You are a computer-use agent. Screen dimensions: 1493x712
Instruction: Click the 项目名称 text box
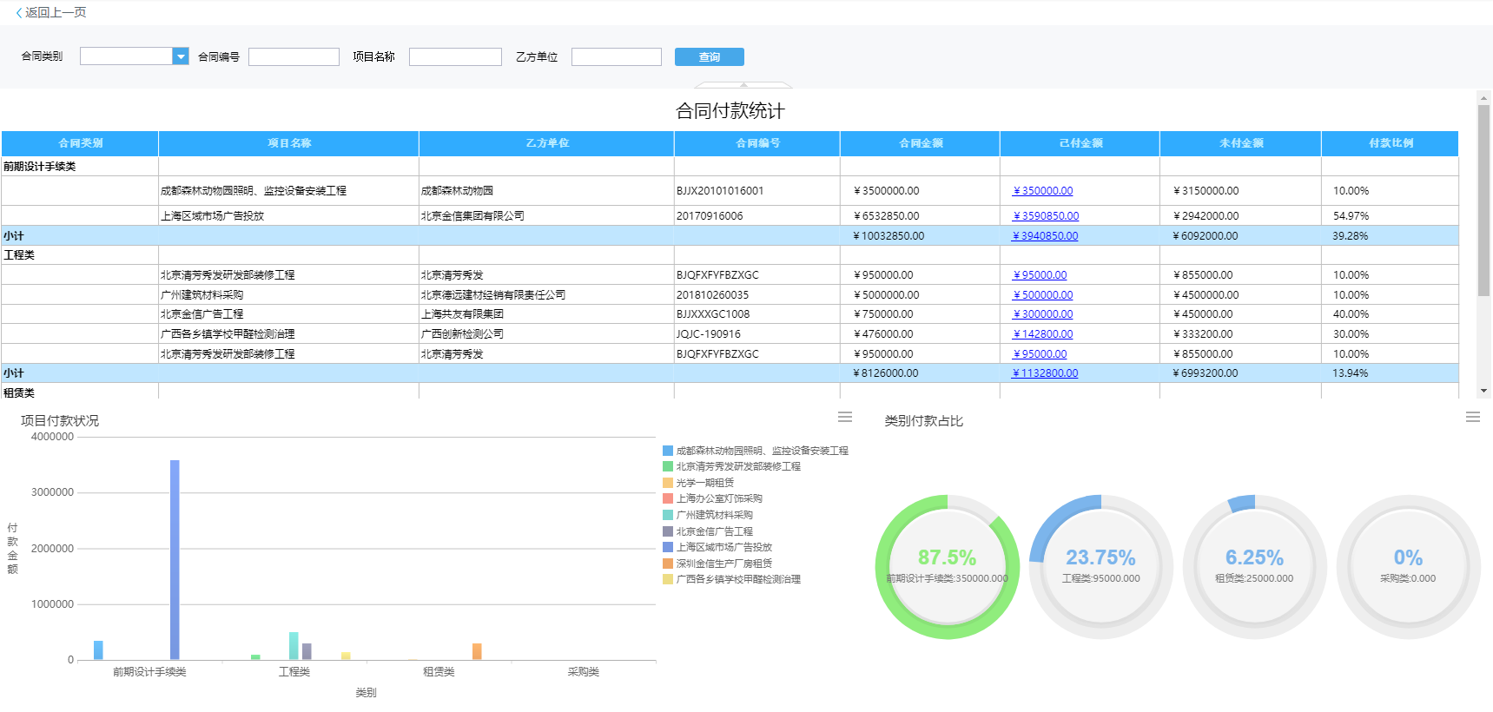point(455,57)
